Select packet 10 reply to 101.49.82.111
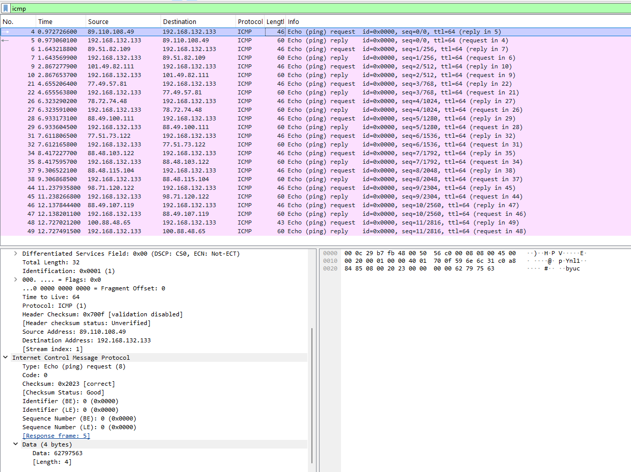631x472 pixels. (316, 75)
